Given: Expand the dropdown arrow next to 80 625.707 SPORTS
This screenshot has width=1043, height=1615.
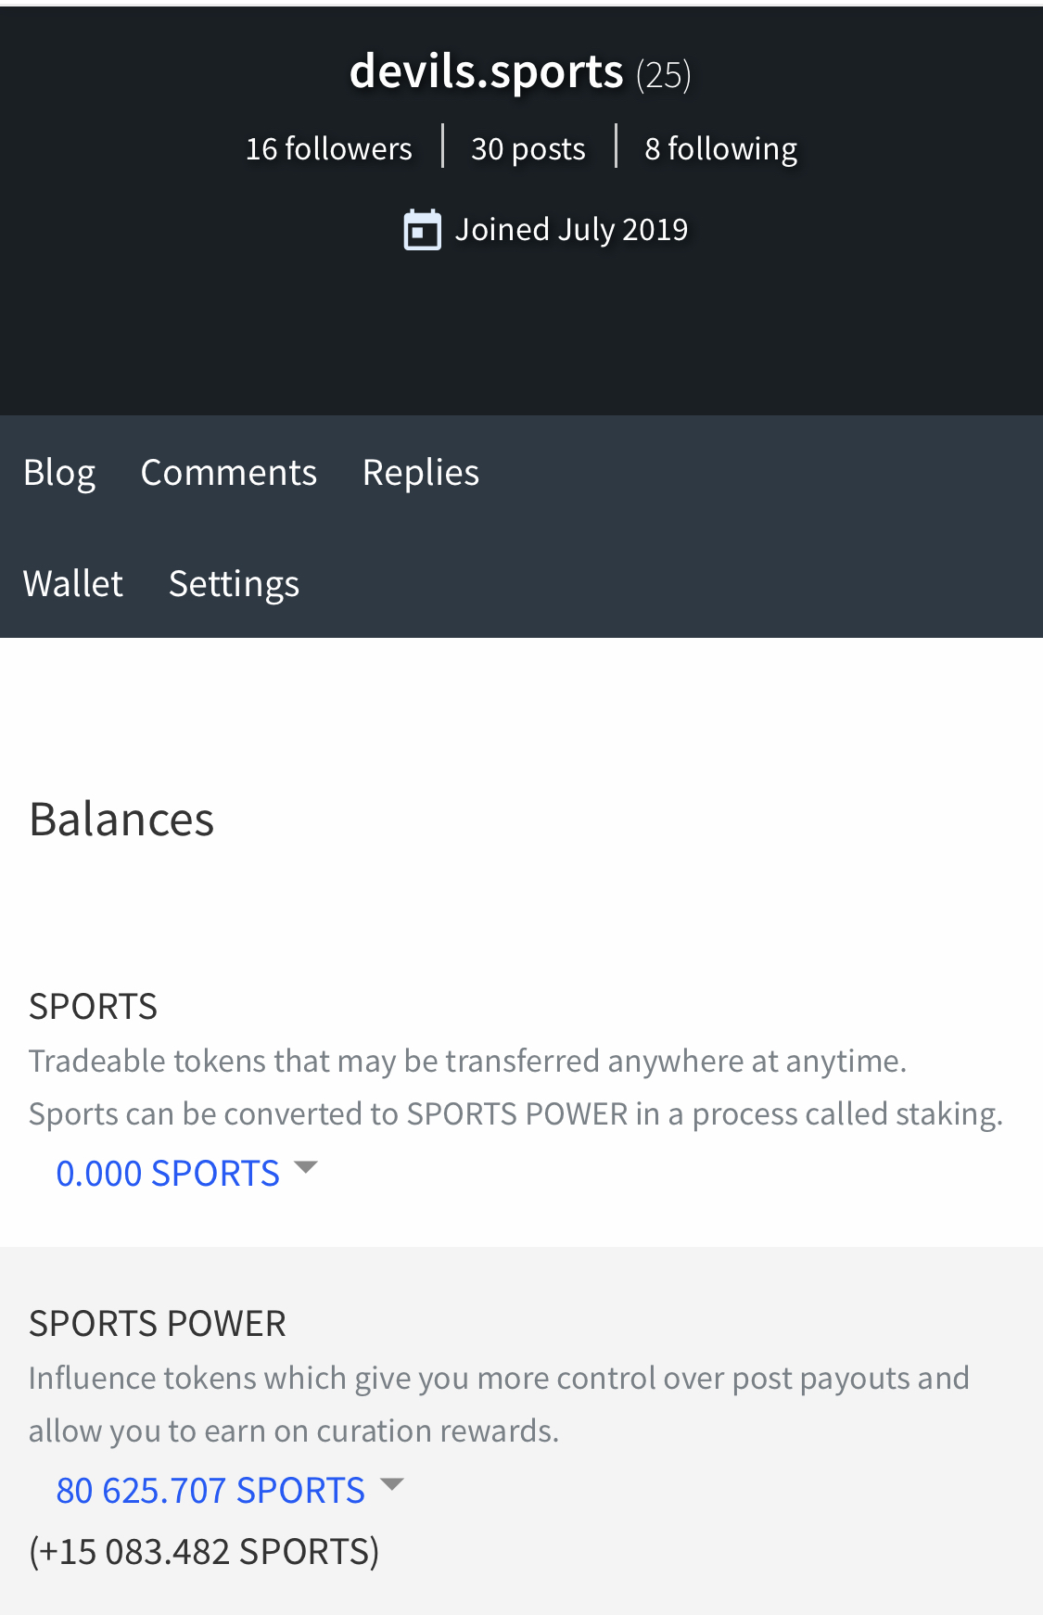Looking at the screenshot, I should (x=392, y=1484).
